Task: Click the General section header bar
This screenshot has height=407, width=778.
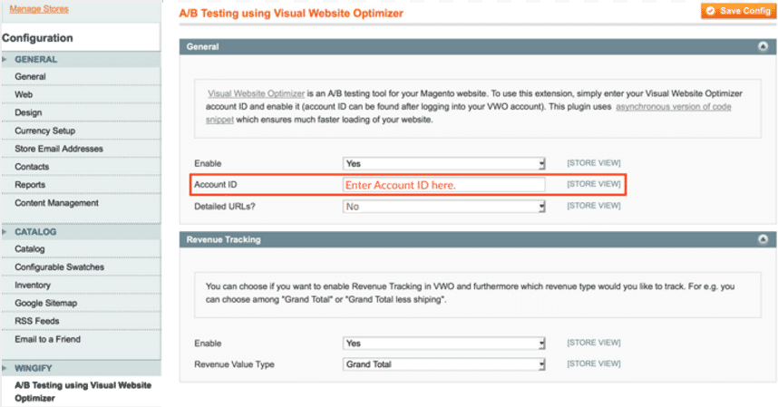Action: 477,46
